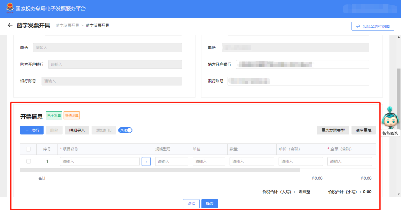Click the 蓝字发票开具 breadcrumb parent link
401x211 pixels.
point(67,25)
